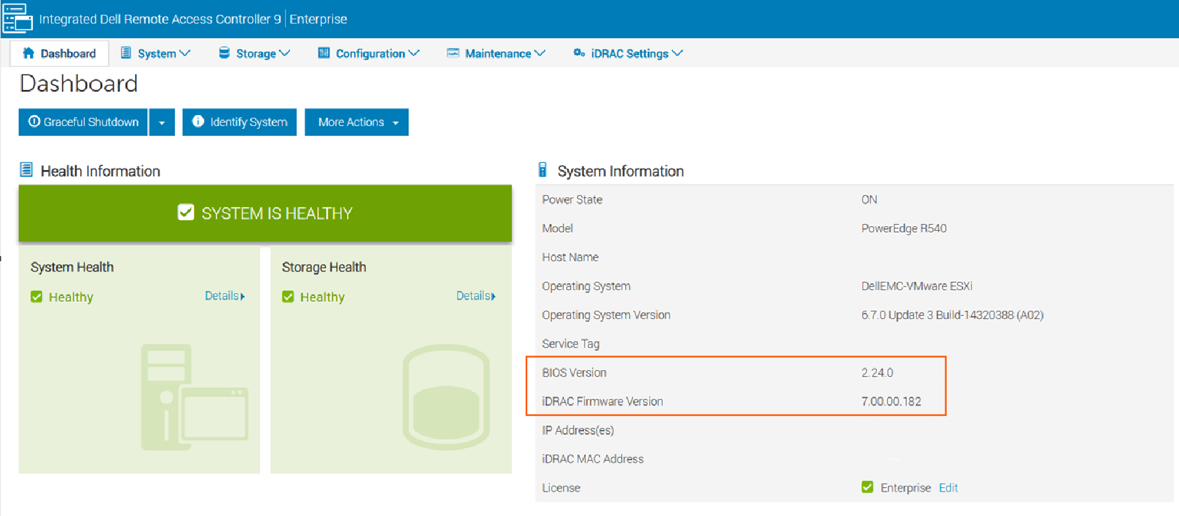
Task: Click the DellEMC-VMware ESXi operating system value
Action: coord(916,286)
